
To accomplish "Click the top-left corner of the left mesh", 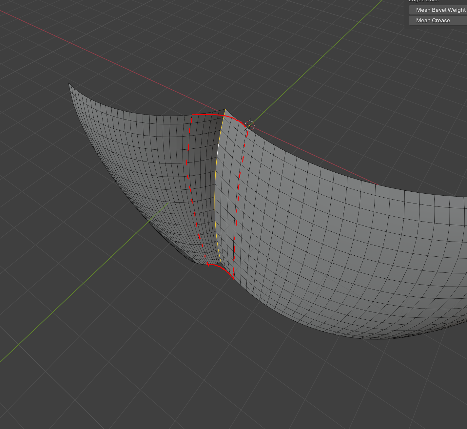I will coord(69,83).
